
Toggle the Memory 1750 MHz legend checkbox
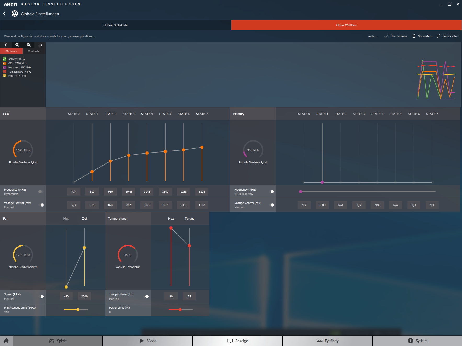pos(5,67)
